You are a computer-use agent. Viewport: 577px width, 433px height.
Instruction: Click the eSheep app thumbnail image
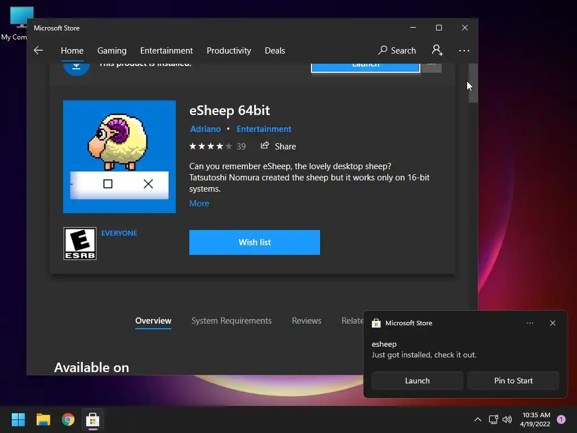[x=119, y=157]
